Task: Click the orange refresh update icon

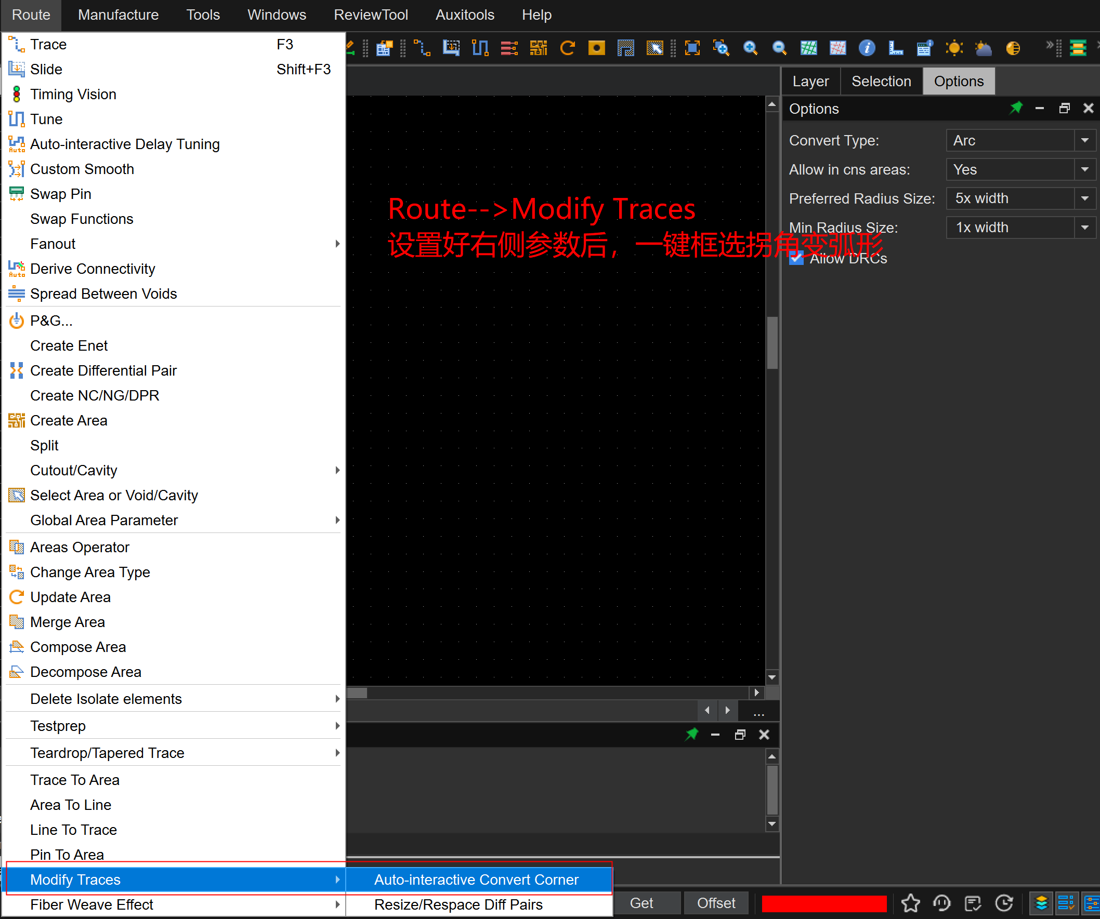Action: point(567,48)
